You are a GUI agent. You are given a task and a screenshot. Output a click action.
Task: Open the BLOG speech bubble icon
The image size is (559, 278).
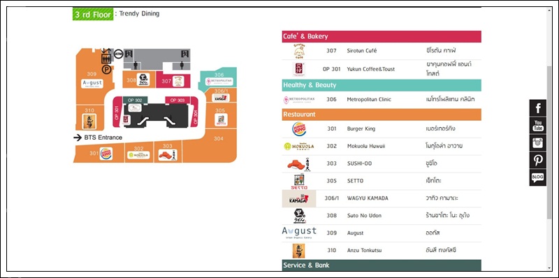point(537,177)
